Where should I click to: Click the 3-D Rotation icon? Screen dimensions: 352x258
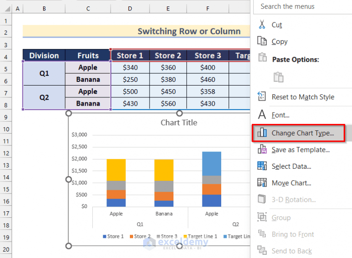pyautogui.click(x=262, y=199)
